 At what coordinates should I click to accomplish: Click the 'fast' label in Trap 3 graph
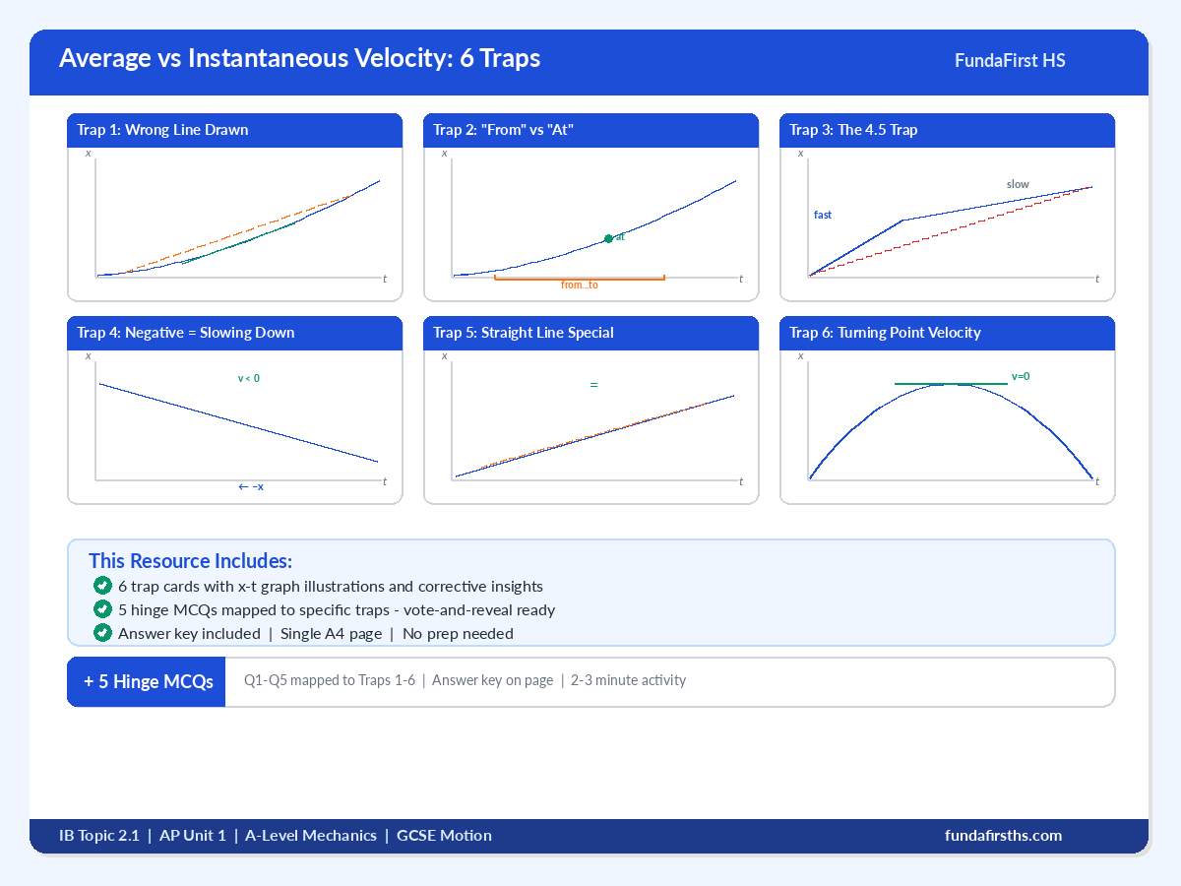point(823,215)
